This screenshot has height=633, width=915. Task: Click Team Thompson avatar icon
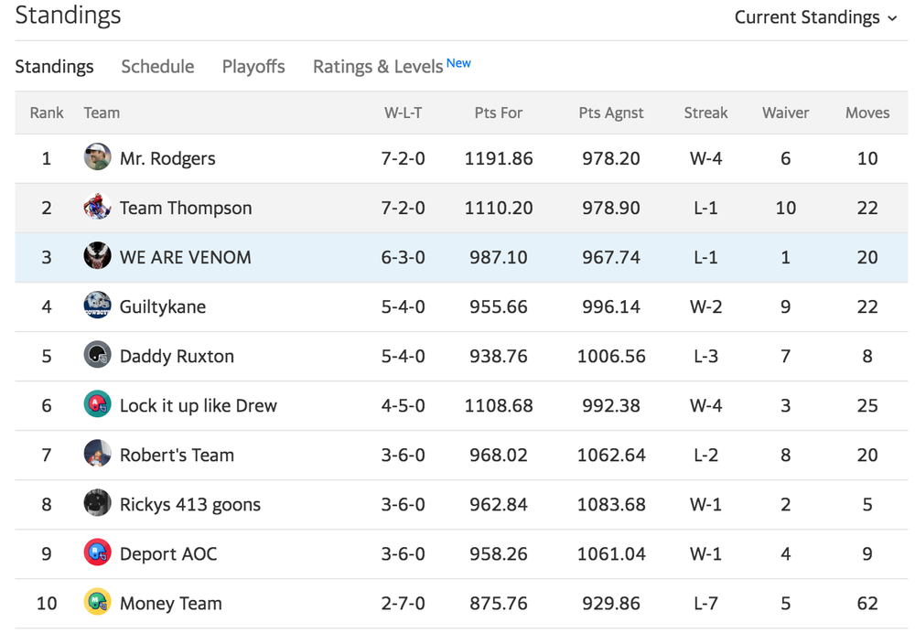coord(98,207)
